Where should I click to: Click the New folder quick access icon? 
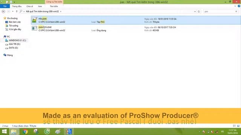(x=11, y=2)
